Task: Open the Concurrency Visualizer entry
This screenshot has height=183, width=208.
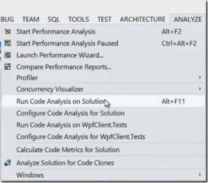Action: pos(103,89)
